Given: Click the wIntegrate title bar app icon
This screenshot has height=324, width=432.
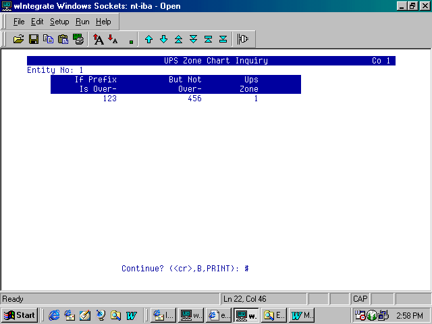Looking at the screenshot, I should [x=6, y=6].
